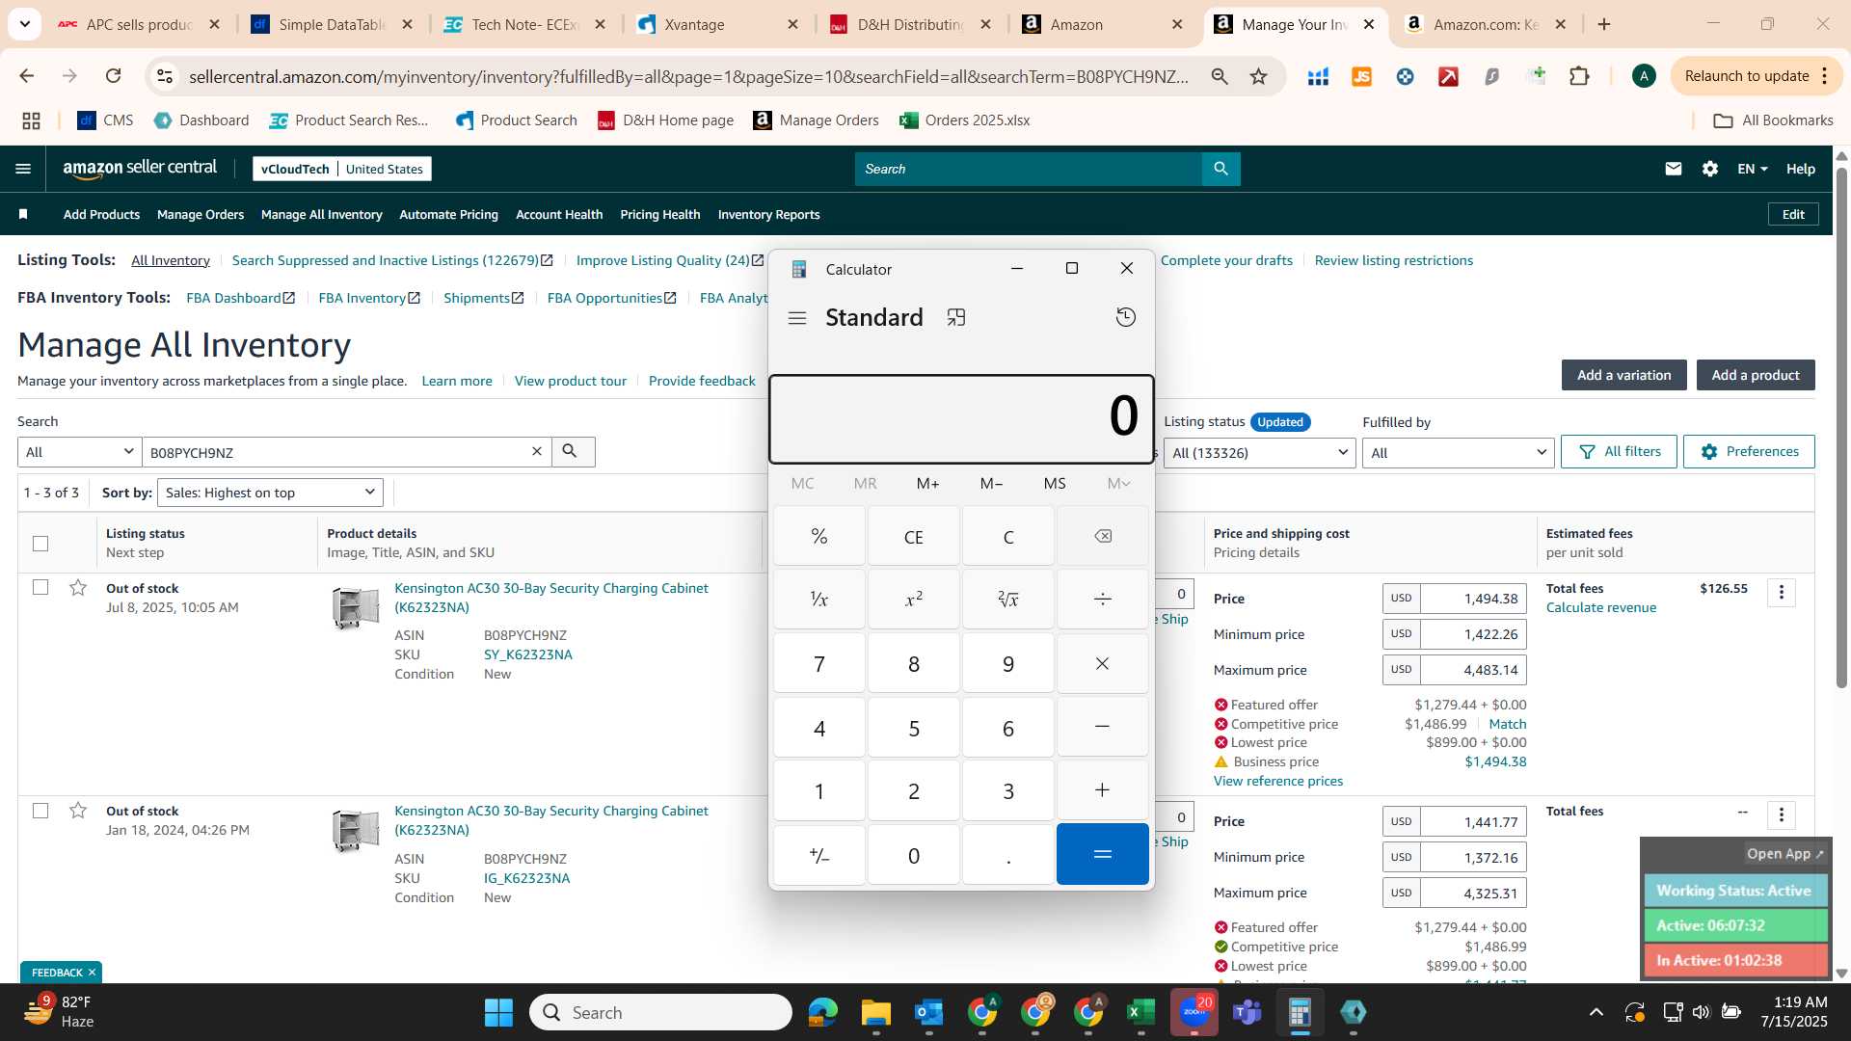1851x1041 pixels.
Task: Click Match competitive price link
Action: click(x=1507, y=724)
